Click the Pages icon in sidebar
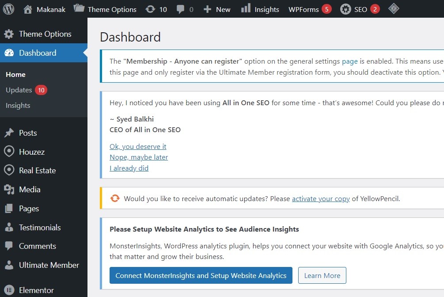The image size is (444, 297). click(x=9, y=208)
